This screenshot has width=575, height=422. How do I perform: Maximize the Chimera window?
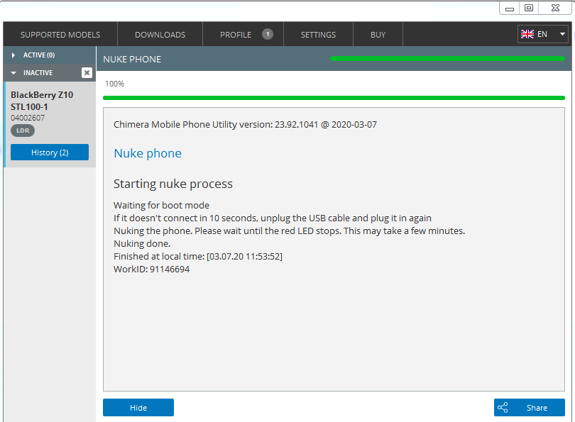click(529, 8)
